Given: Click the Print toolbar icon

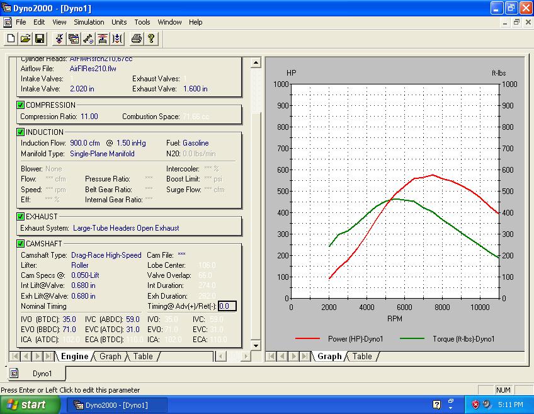Looking at the screenshot, I should point(136,39).
